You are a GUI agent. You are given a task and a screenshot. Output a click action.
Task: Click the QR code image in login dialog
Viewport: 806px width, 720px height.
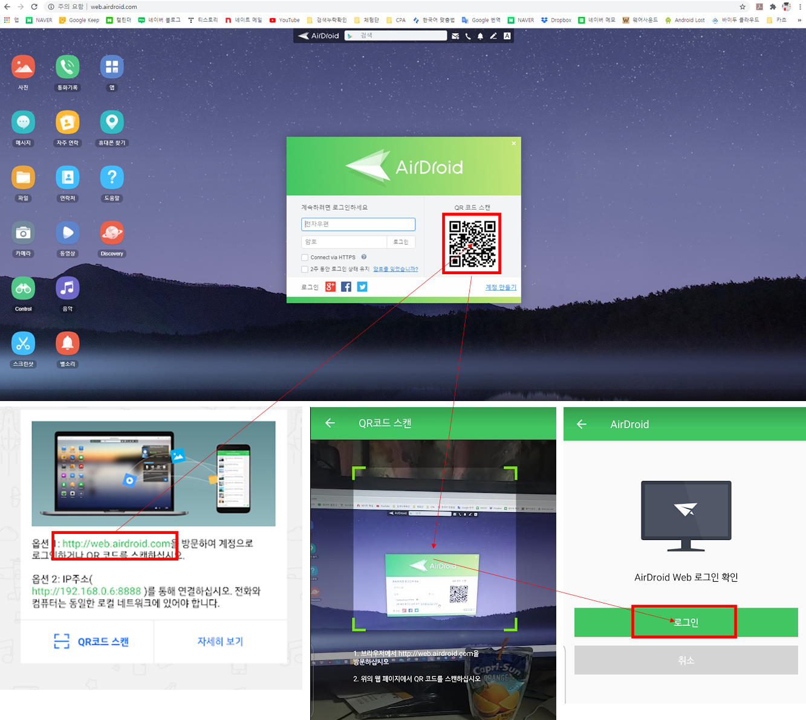point(472,243)
